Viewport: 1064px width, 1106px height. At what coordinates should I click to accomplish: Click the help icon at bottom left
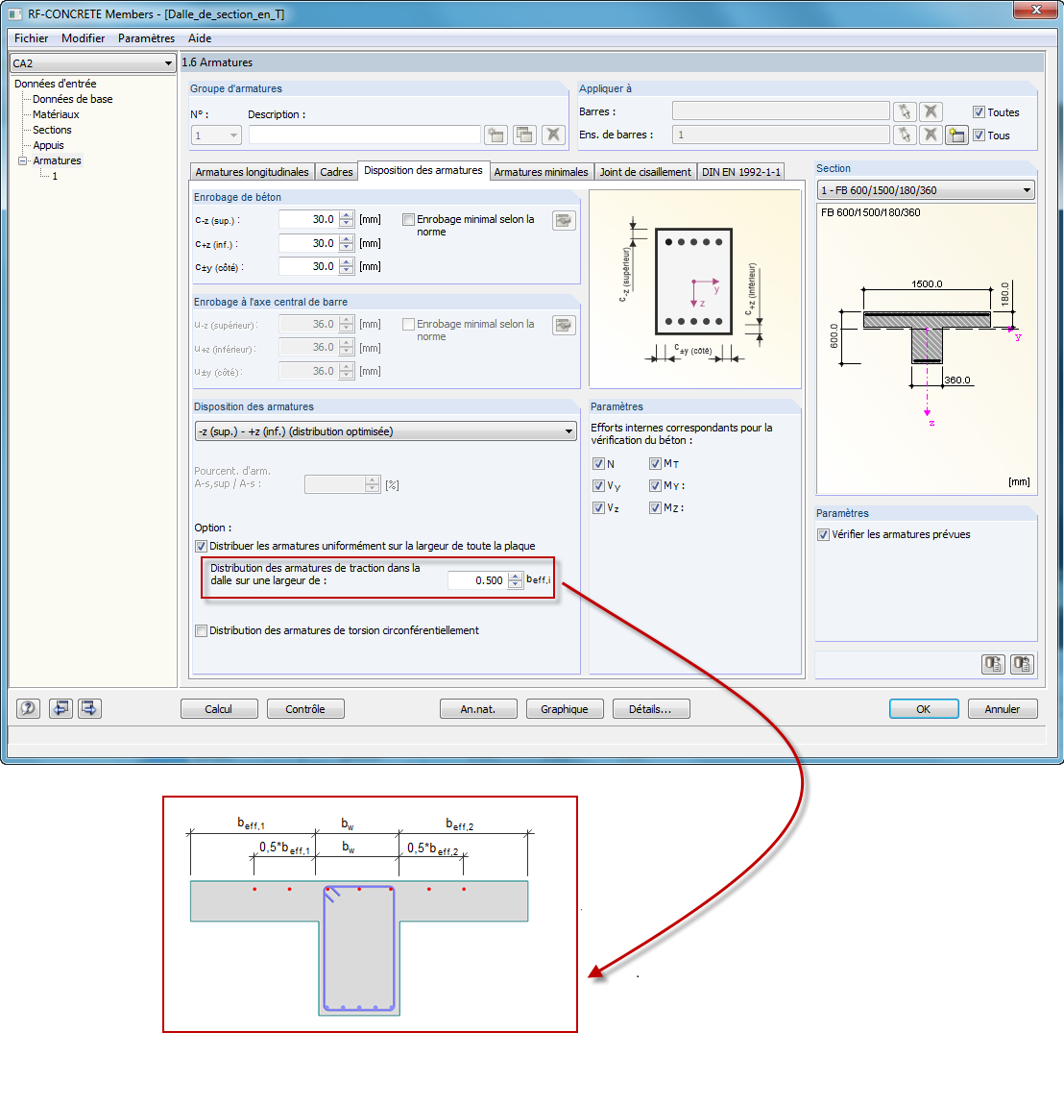(28, 708)
